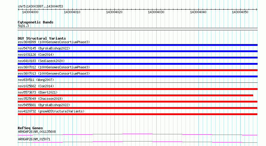Click the 5q31.3 cytogenetic band label
Image resolution: width=266 pixels, height=146 pixels.
(23, 26)
